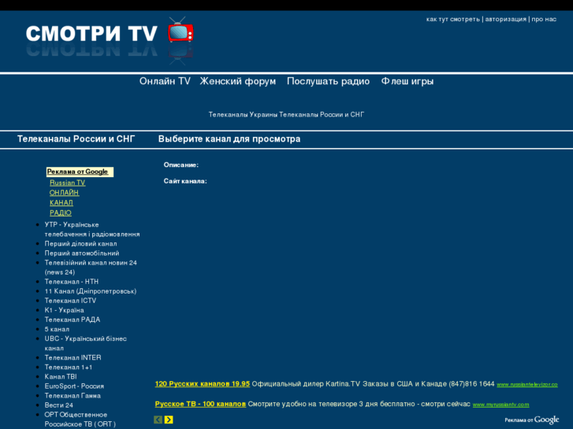Image resolution: width=573 pixels, height=429 pixels.
Task: Select ОРТ Общественное Российское ТВ channel
Action: tap(80, 419)
